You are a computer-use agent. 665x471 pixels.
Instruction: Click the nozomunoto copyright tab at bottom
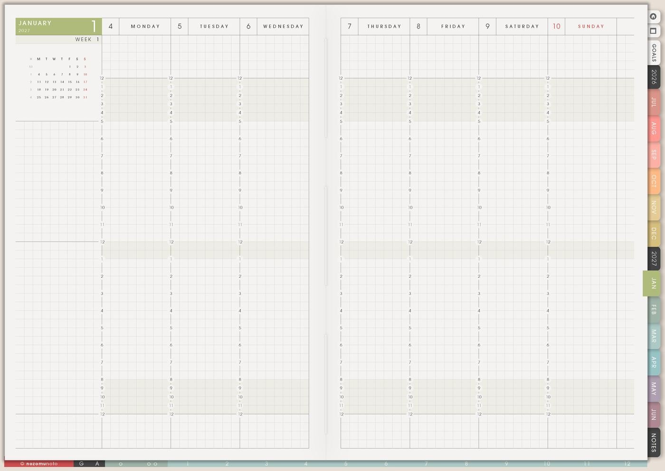coord(39,463)
